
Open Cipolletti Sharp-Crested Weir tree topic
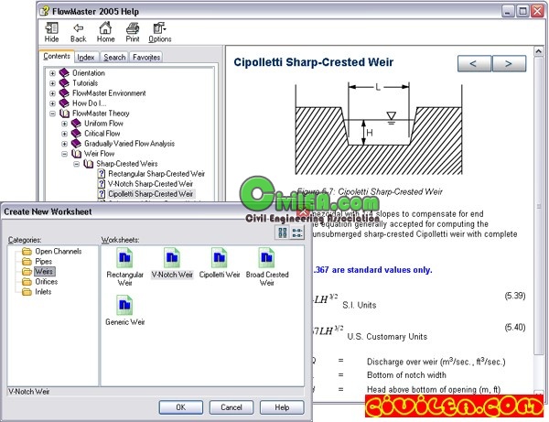151,194
